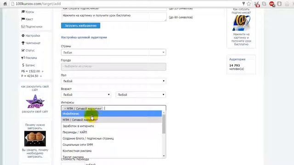Open the Страны dropdown
Screen dimensions: 294x165
point(113,52)
